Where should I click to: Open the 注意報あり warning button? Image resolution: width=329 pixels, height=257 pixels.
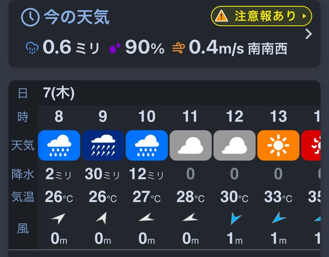262,16
